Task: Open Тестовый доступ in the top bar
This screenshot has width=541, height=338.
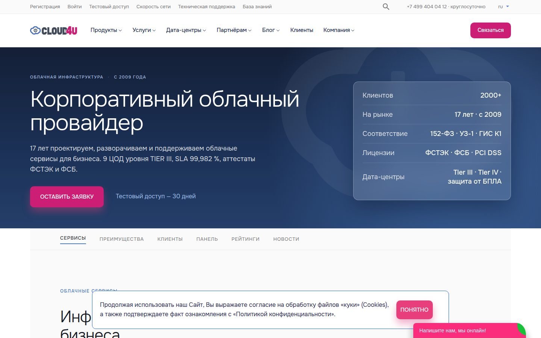Action: click(x=109, y=7)
